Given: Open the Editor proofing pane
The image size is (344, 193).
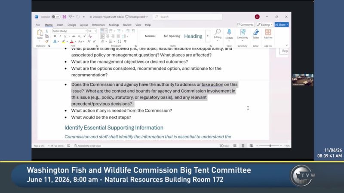Looking at the screenshot, I should click(256, 34).
